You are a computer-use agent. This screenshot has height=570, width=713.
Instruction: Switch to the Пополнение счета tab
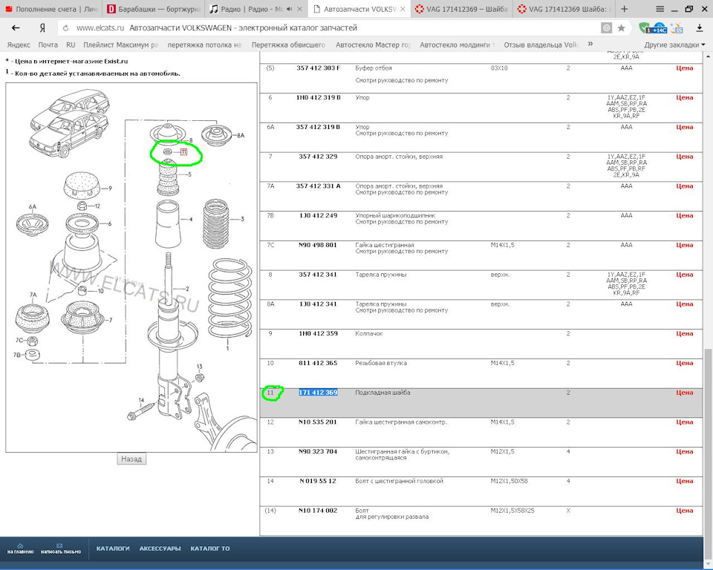click(51, 9)
